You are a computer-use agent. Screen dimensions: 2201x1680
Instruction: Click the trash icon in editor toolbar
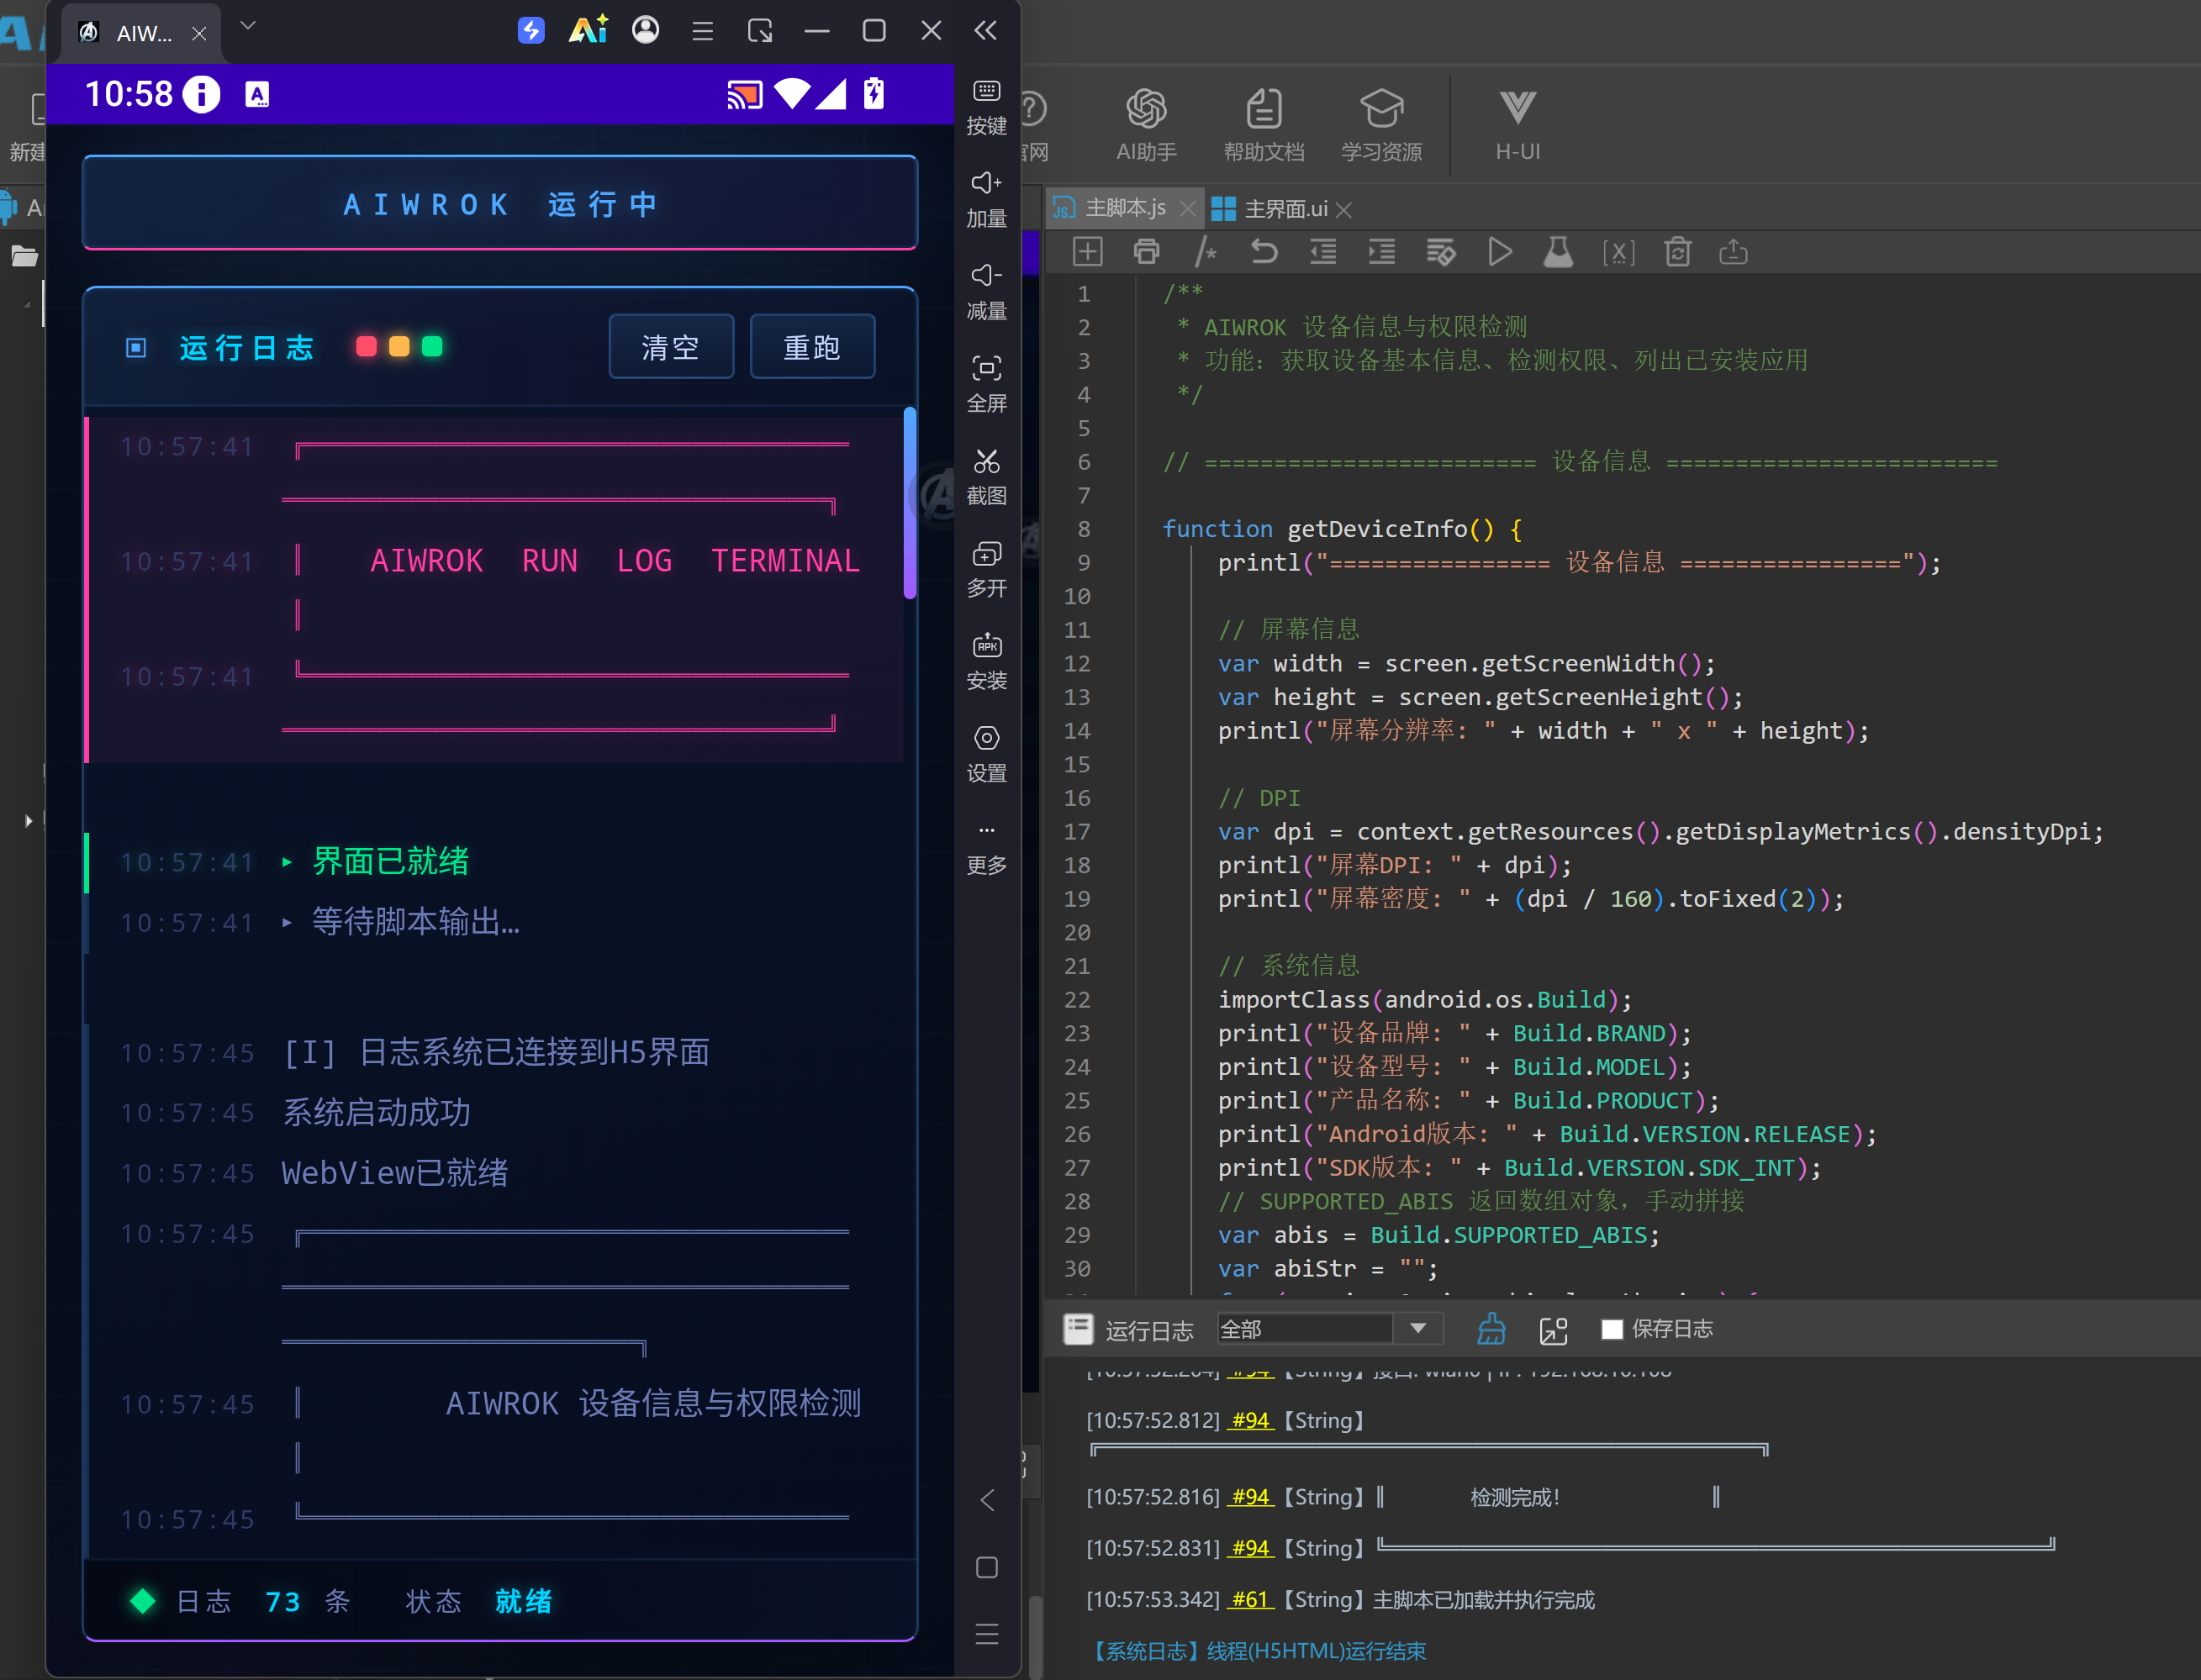click(x=1678, y=252)
